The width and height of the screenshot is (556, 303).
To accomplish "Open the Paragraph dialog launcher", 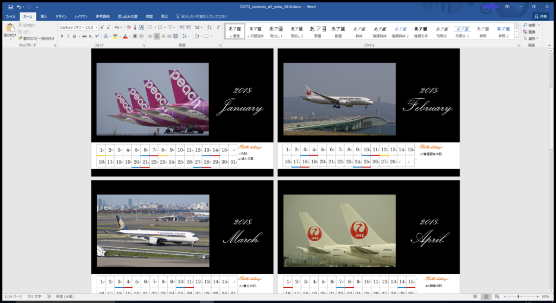I will click(x=220, y=46).
